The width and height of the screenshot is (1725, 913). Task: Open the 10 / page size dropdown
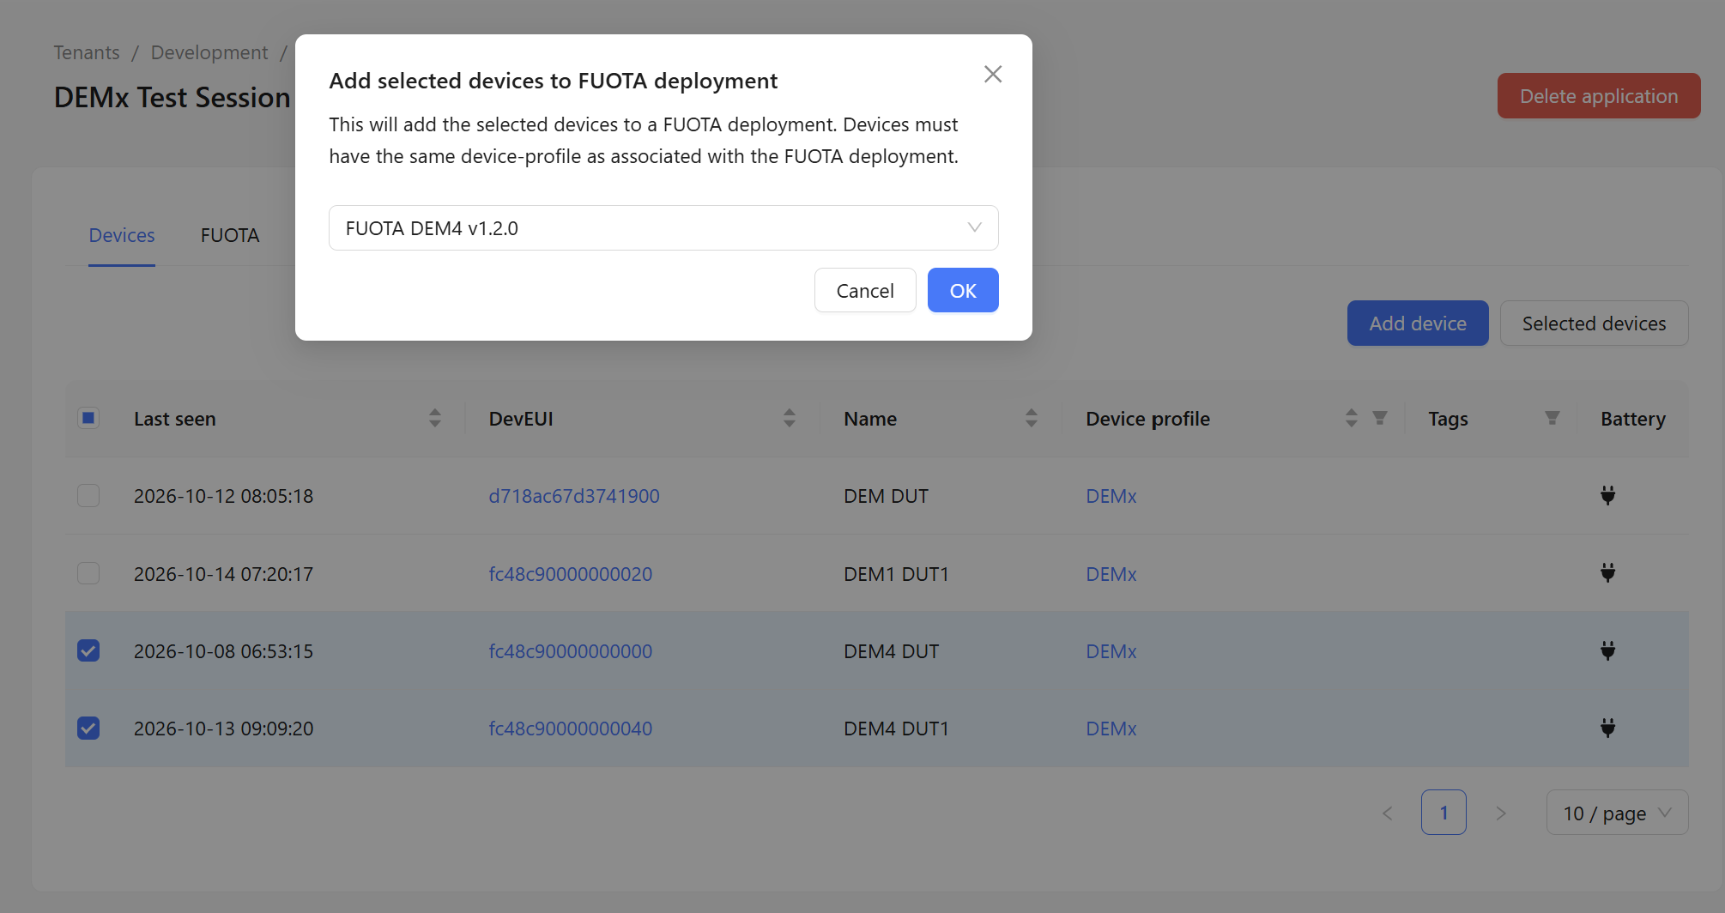(1617, 813)
